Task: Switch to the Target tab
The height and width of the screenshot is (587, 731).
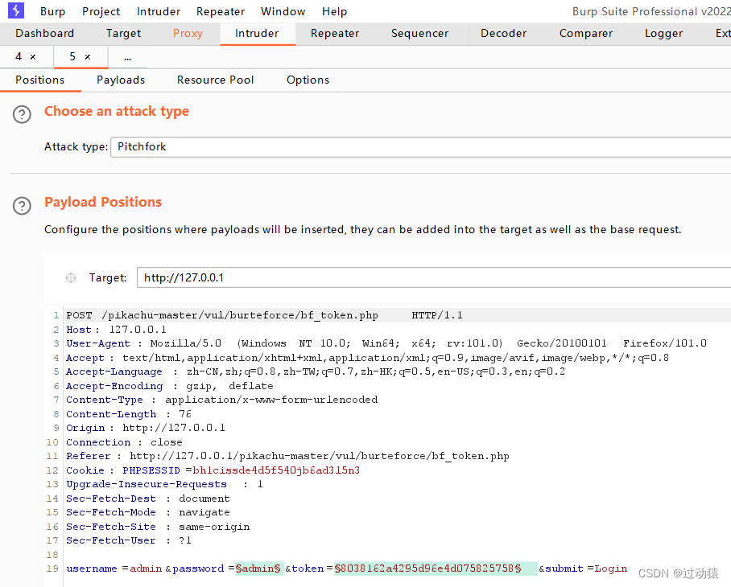Action: pyautogui.click(x=123, y=34)
